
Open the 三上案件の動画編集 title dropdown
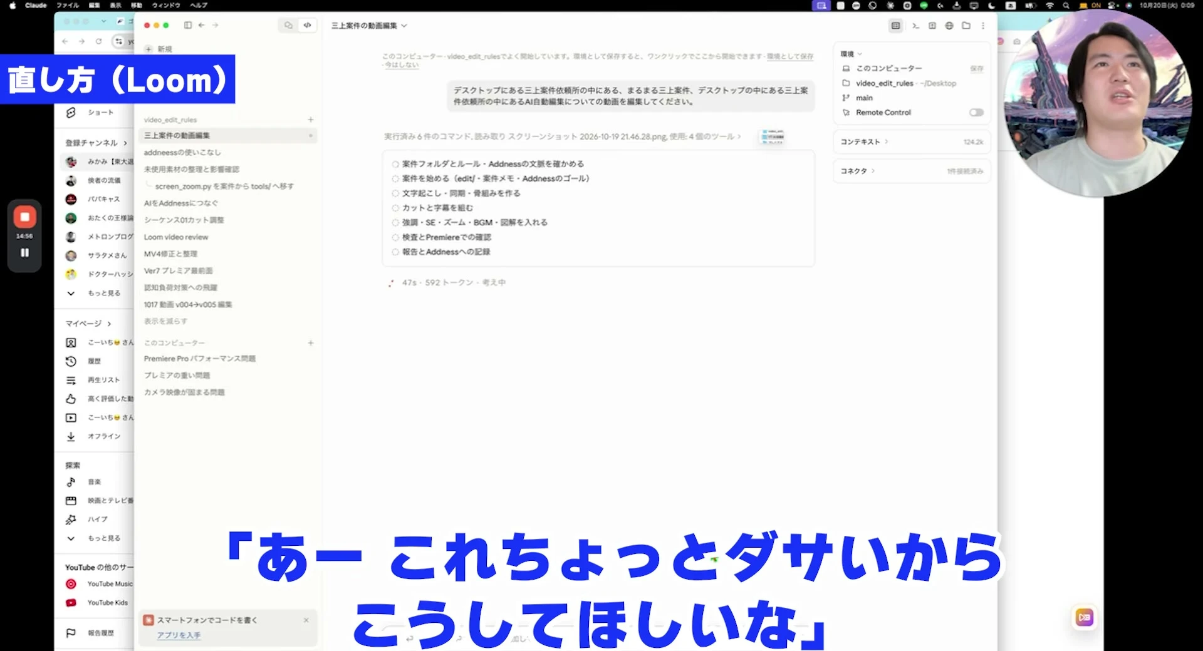(x=369, y=26)
